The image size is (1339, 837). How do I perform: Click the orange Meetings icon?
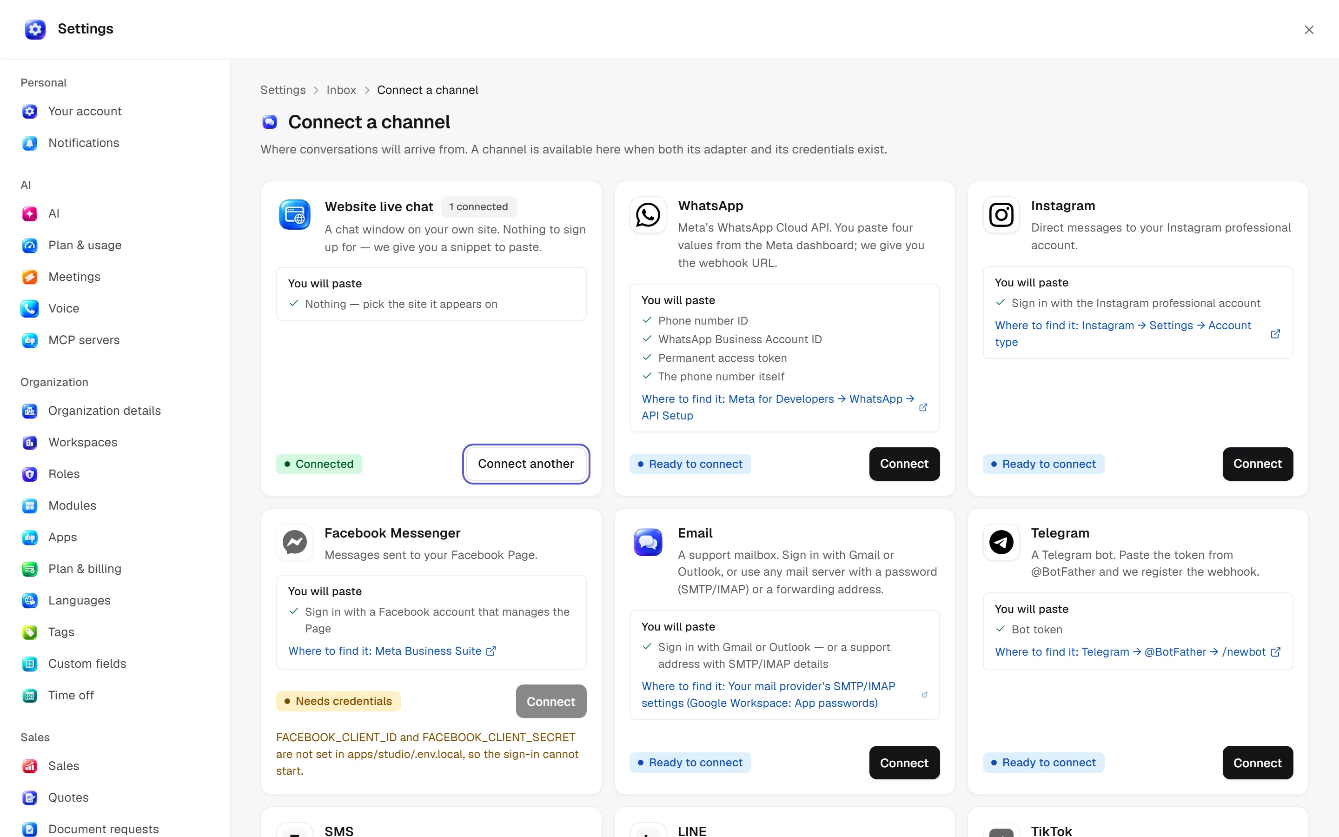30,277
